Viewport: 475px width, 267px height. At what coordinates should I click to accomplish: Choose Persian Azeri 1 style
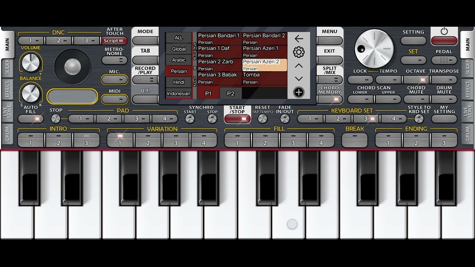(x=265, y=52)
